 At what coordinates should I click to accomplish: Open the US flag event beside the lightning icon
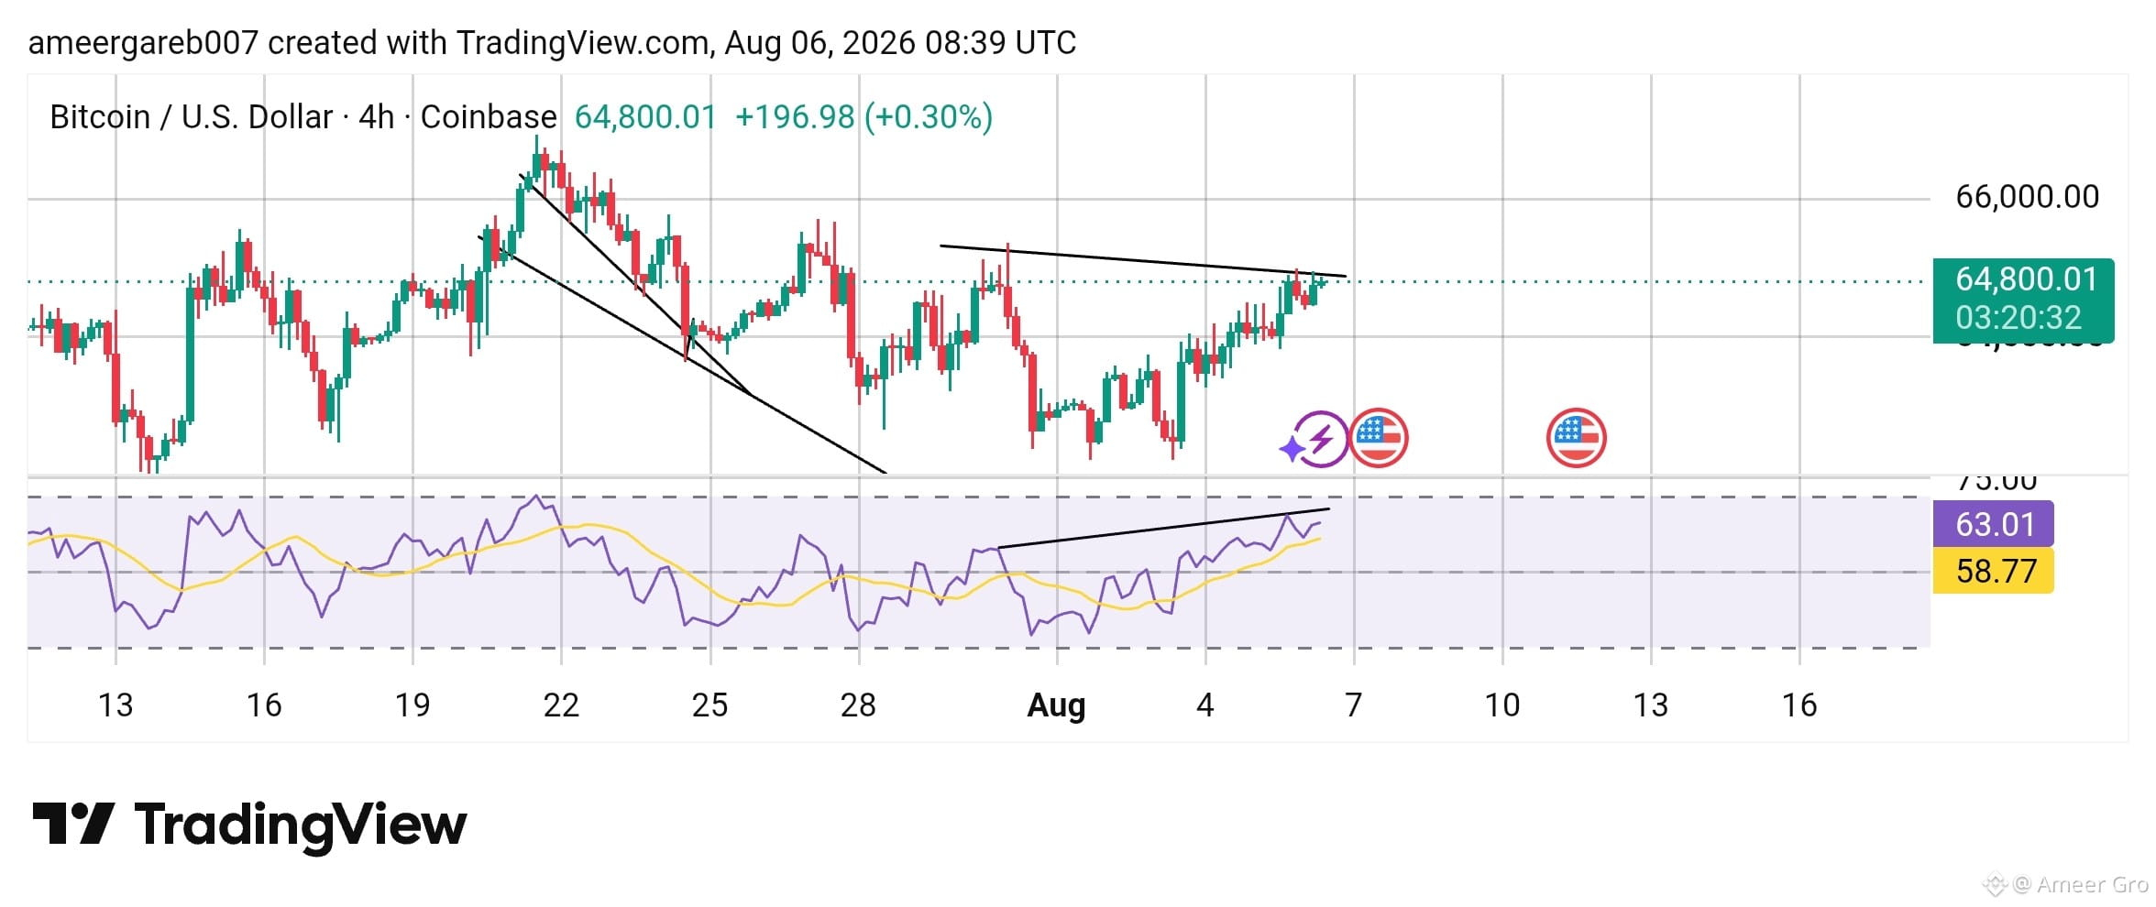pyautogui.click(x=1379, y=438)
